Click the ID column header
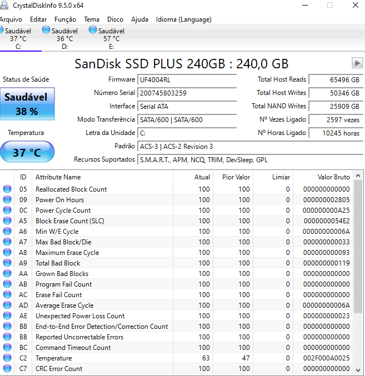The height and width of the screenshot is (376, 365). point(23,177)
